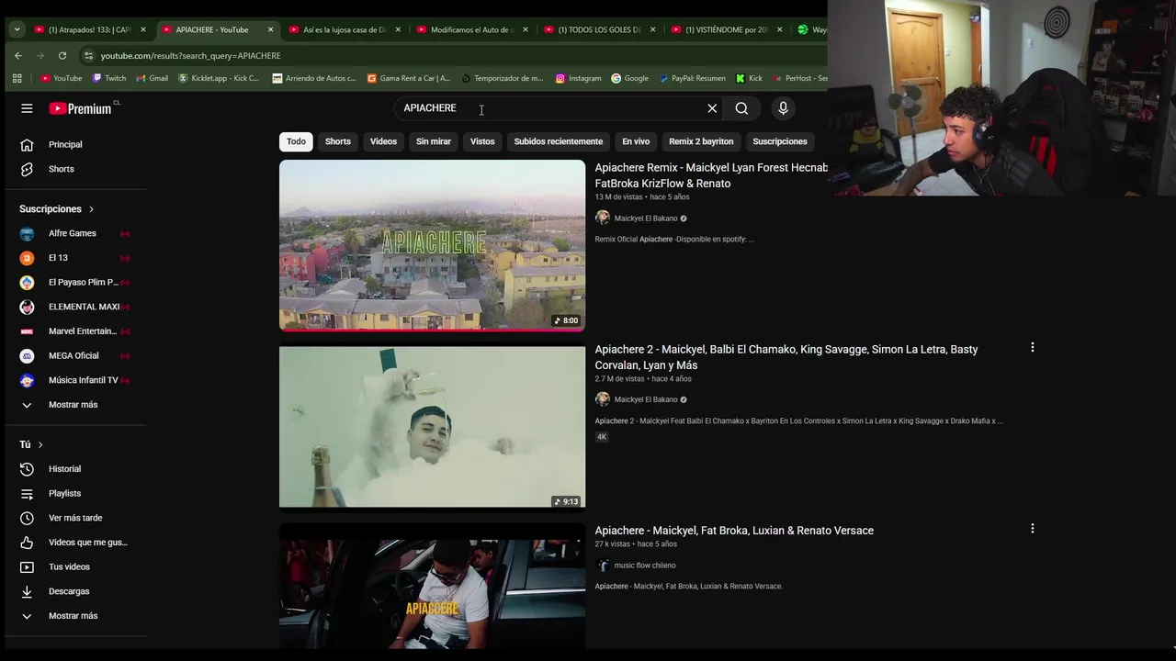
Task: Open Maickyel El Bakano channel under Remix
Action: (x=646, y=218)
